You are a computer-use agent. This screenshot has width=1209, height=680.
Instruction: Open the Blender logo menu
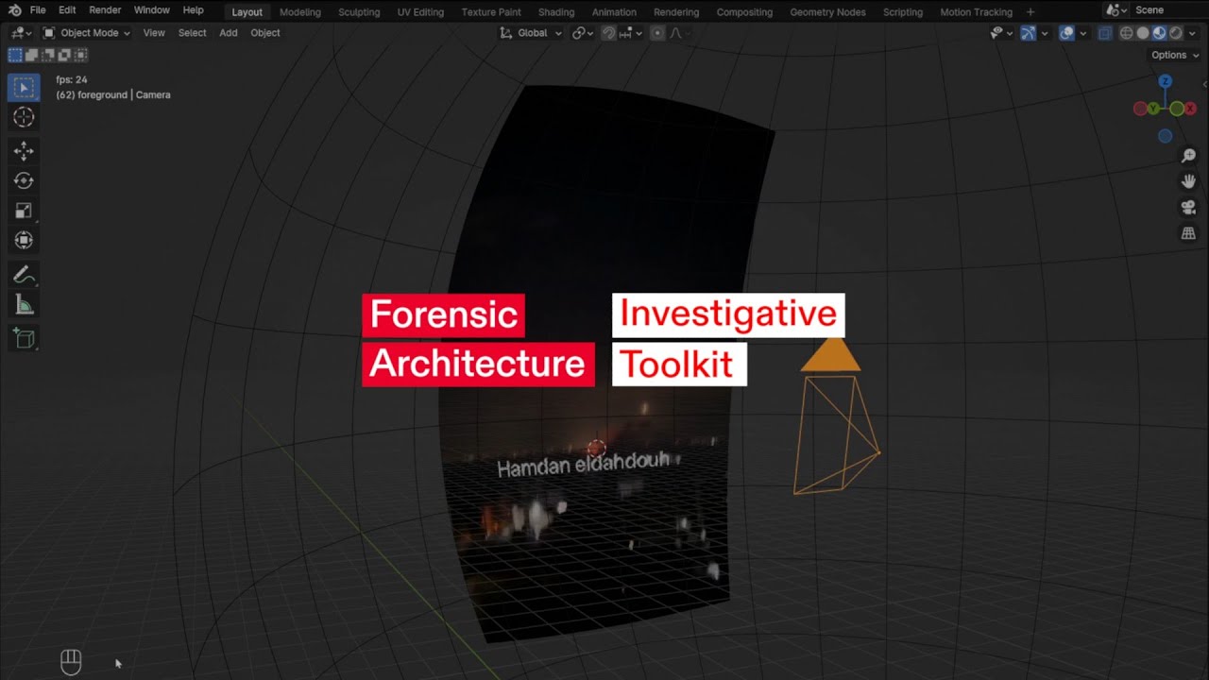(13, 10)
